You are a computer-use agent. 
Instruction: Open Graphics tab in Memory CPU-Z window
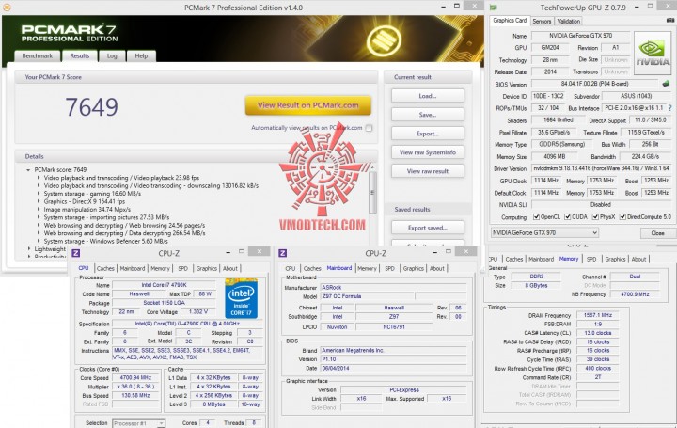tap(615, 259)
